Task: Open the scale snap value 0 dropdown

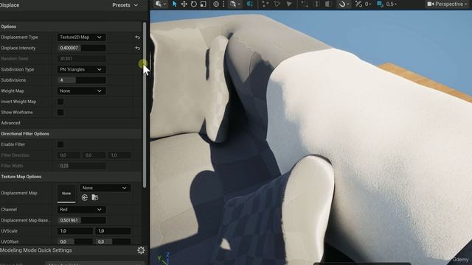Action: click(368, 4)
